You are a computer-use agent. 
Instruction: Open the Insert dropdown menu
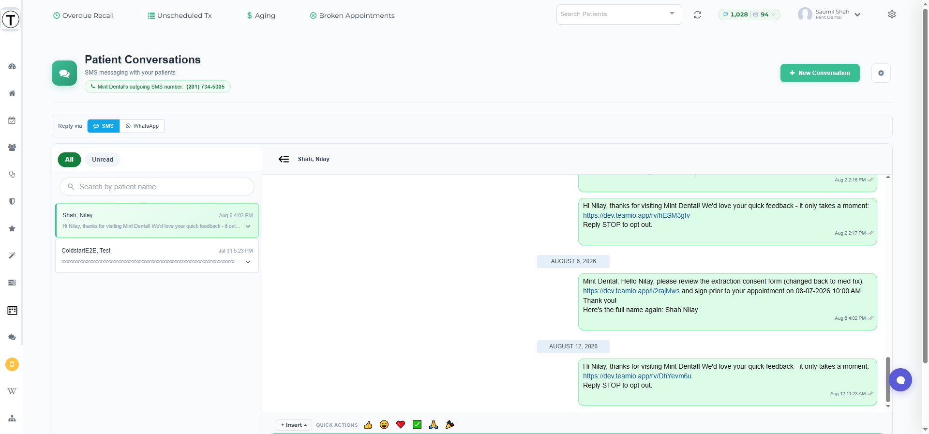point(294,425)
